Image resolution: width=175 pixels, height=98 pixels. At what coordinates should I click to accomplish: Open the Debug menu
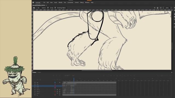click(82, 2)
